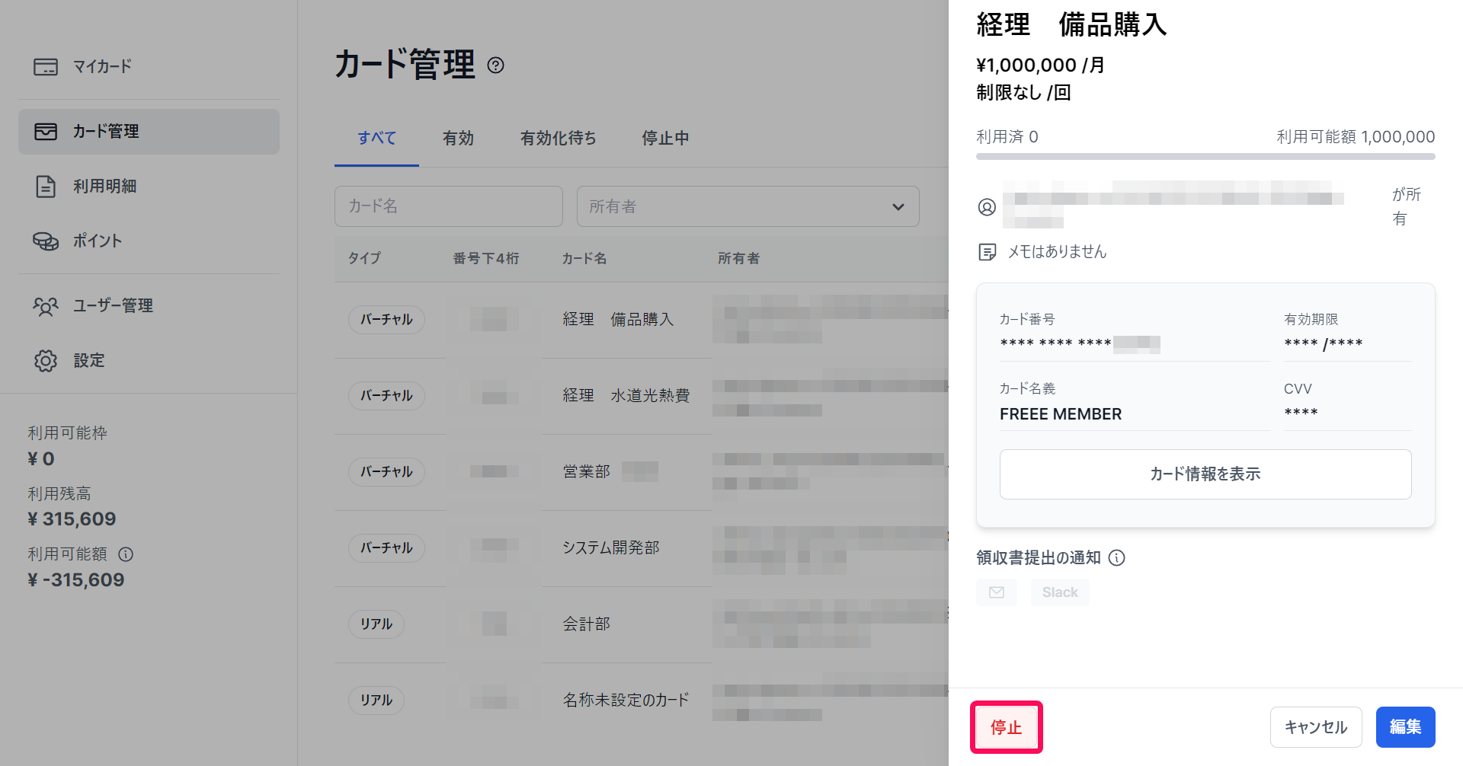Image resolution: width=1463 pixels, height=766 pixels.
Task: Click the 所有者 dropdown chevron arrow
Action: click(x=898, y=207)
